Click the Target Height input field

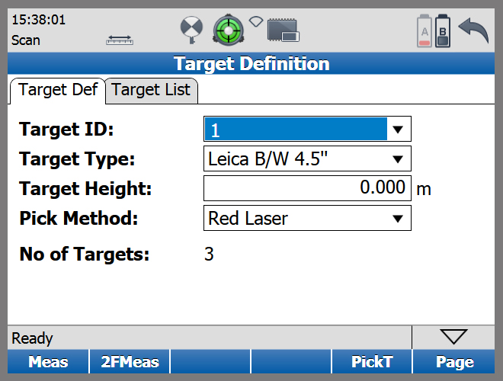click(x=307, y=189)
